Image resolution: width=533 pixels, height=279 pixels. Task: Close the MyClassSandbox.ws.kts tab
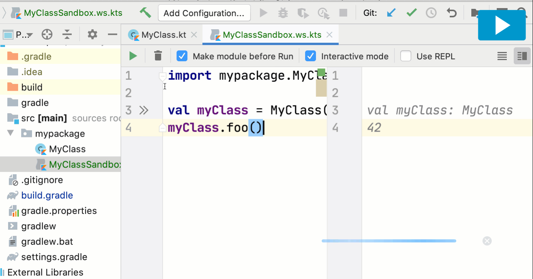[329, 35]
